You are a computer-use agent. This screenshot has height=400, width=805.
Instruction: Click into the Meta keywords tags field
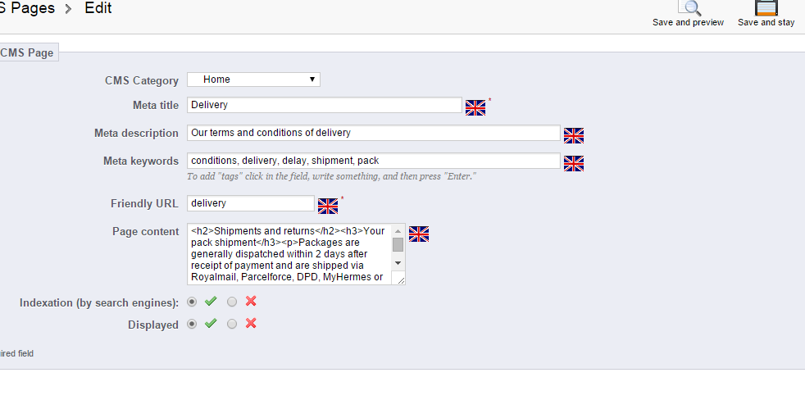pyautogui.click(x=374, y=161)
